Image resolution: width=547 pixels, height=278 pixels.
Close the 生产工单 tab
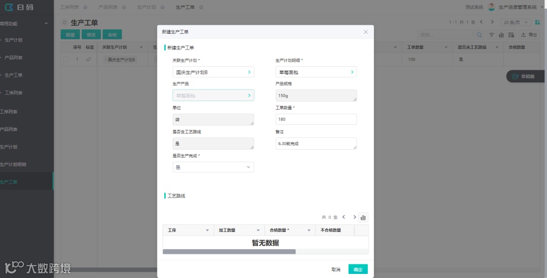(x=201, y=7)
